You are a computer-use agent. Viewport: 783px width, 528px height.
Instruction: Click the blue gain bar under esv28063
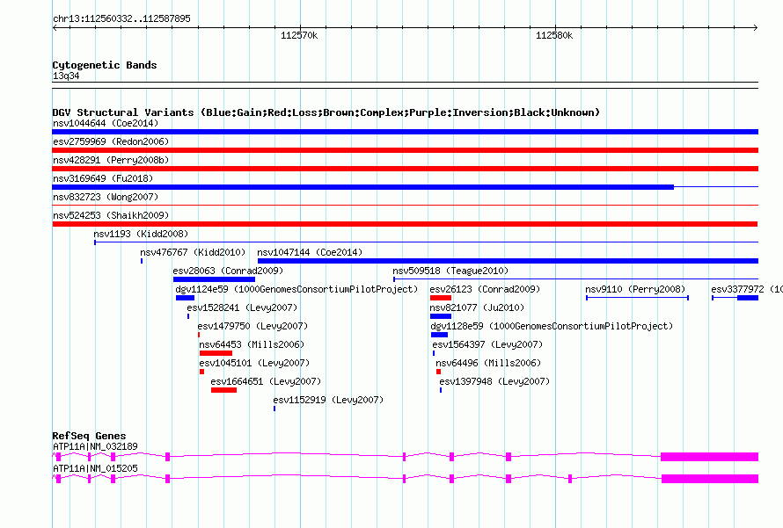215,279
